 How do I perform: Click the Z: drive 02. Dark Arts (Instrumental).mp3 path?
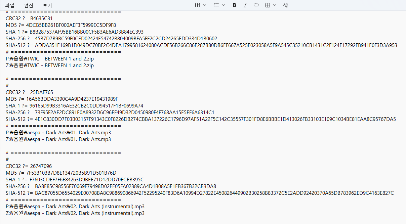(x=75, y=213)
